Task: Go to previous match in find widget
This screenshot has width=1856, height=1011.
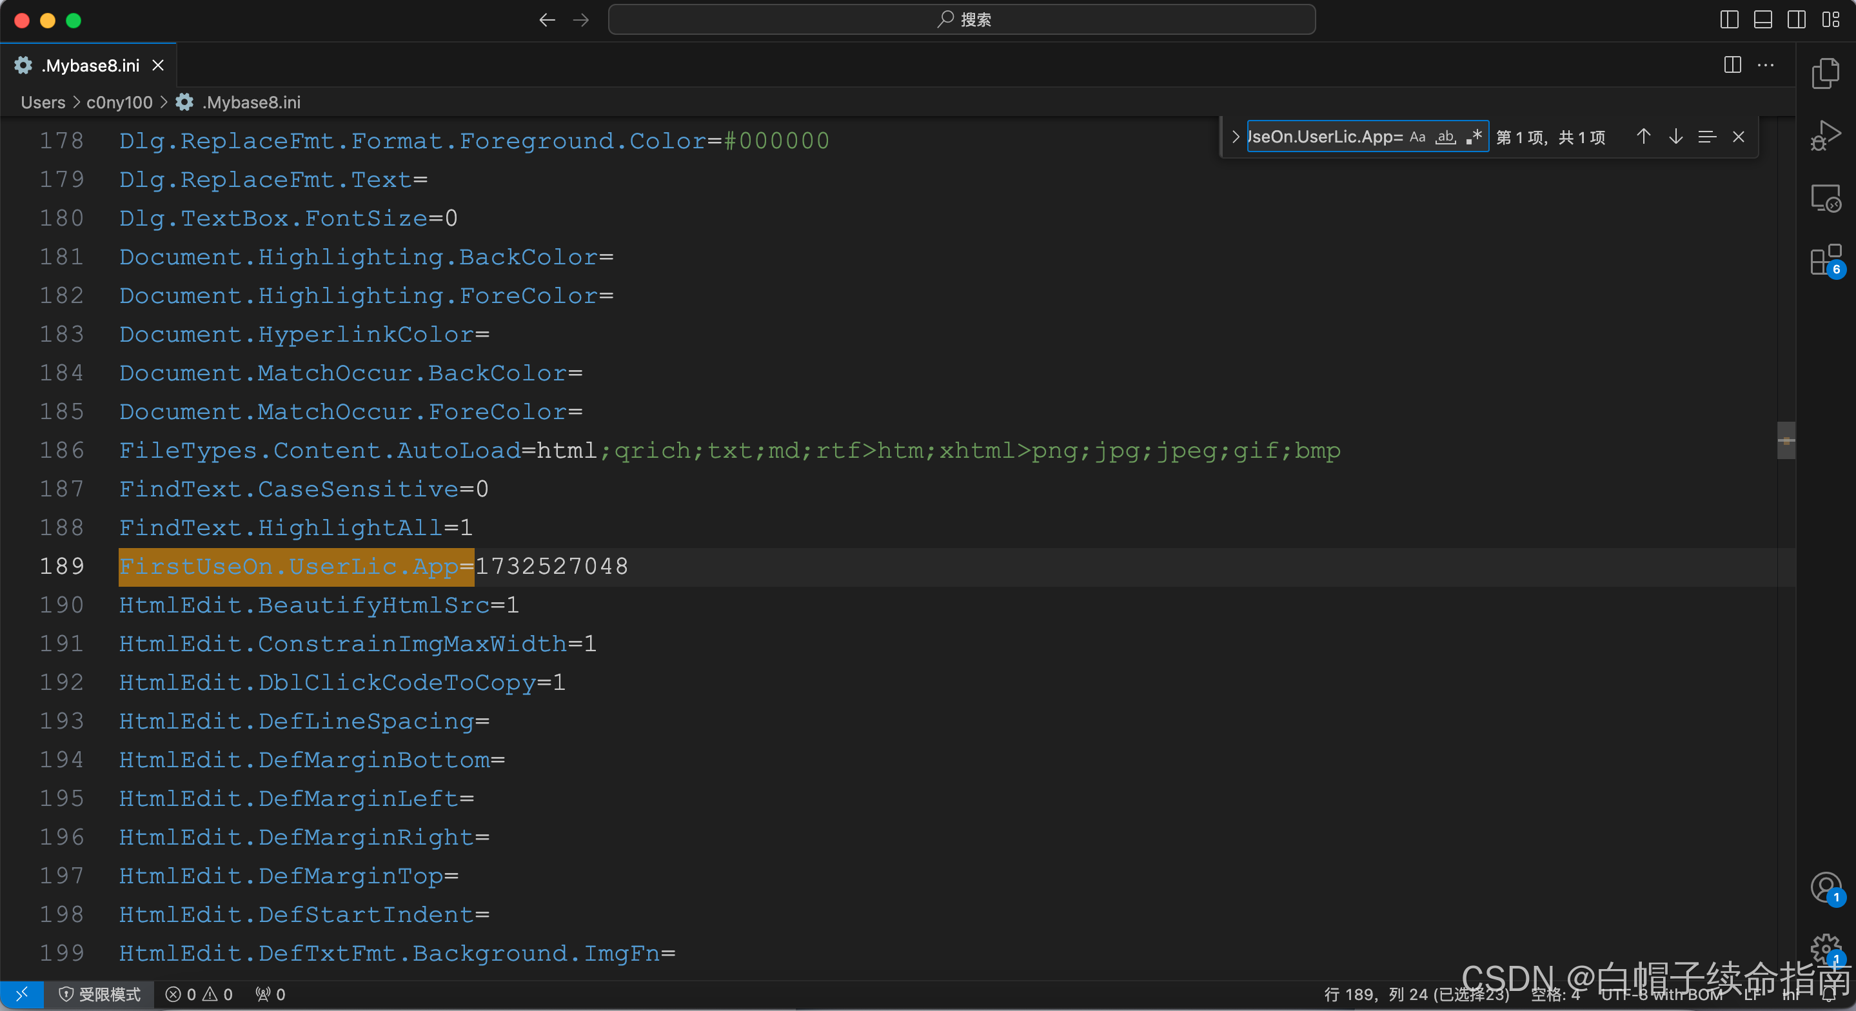Action: [1643, 137]
